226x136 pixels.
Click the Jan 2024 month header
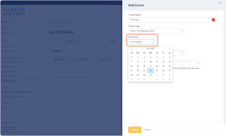(x=150, y=48)
